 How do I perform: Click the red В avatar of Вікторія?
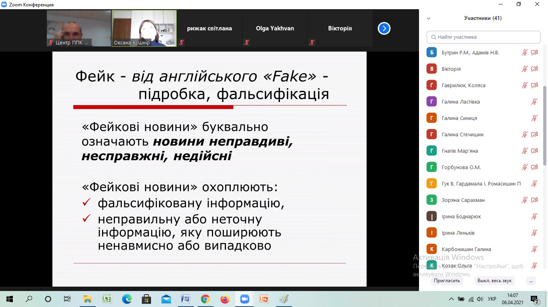[x=431, y=69]
